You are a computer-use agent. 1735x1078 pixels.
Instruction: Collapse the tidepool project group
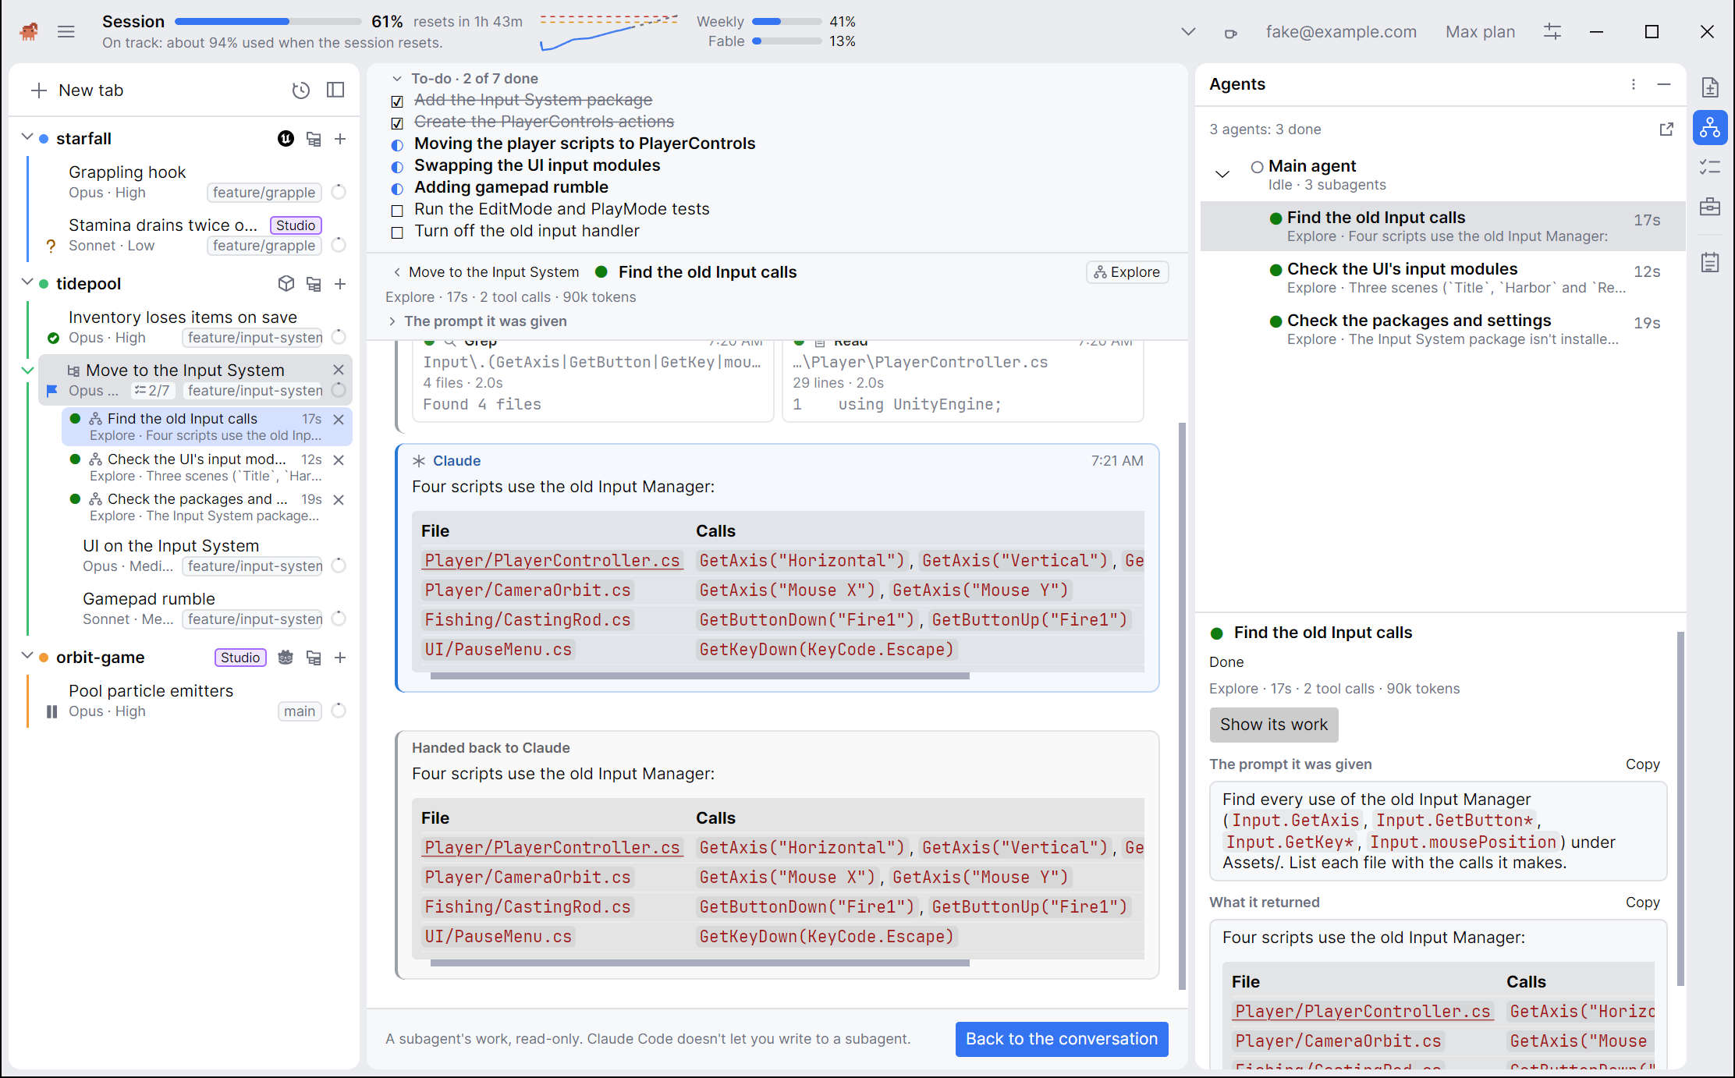pos(27,282)
